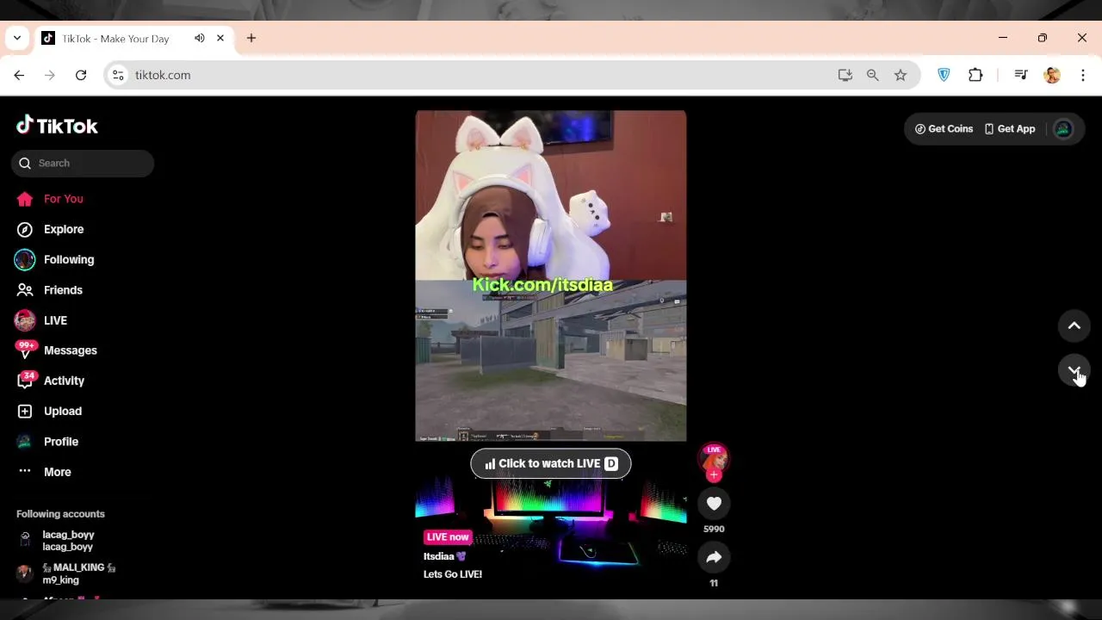This screenshot has width=1102, height=620.
Task: Go to previous video with up arrow
Action: click(1074, 325)
